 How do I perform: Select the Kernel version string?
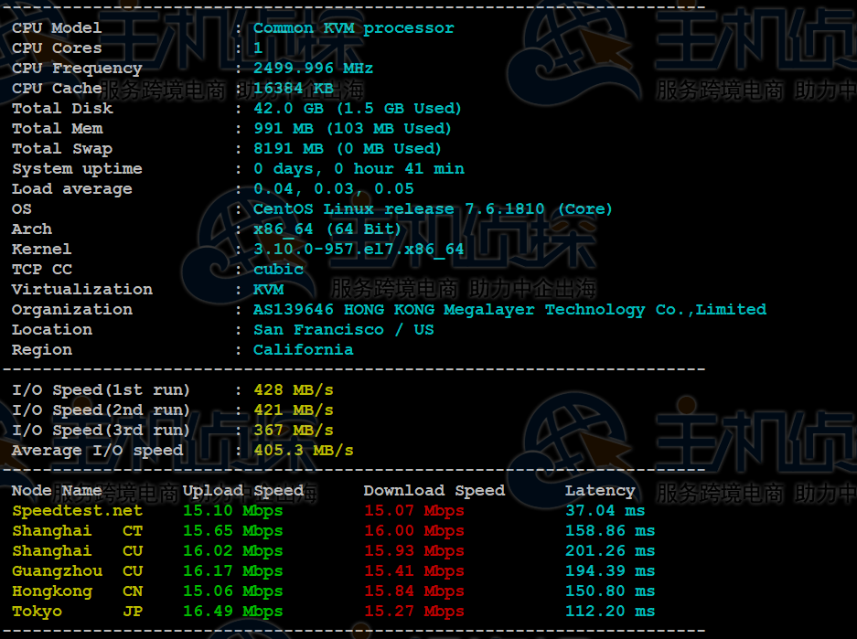(359, 250)
